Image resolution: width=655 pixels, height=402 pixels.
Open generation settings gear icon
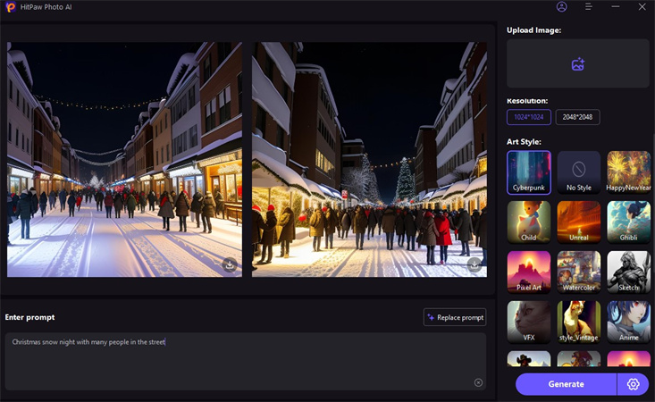tap(634, 384)
